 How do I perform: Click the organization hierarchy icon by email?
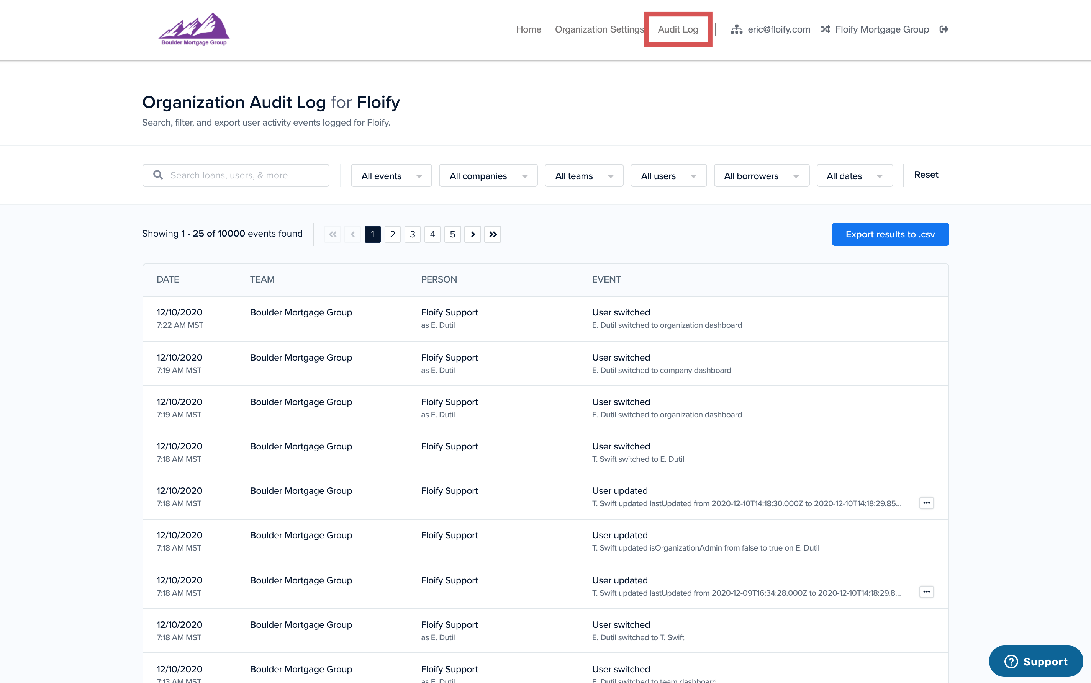click(736, 29)
